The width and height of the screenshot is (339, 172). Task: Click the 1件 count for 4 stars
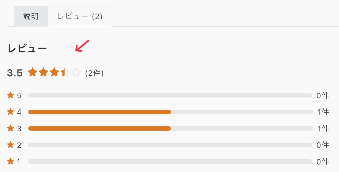pos(323,112)
